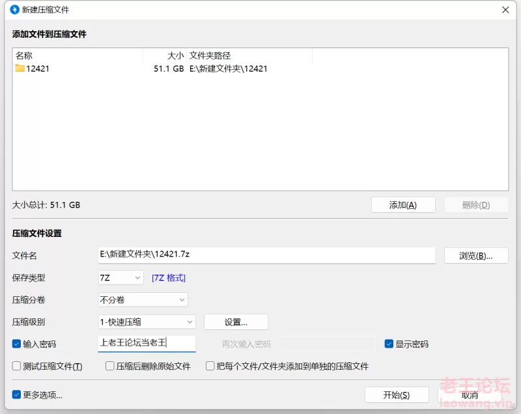The image size is (521, 414).
Task: Select the 12421 folder icon in the list
Action: point(20,68)
